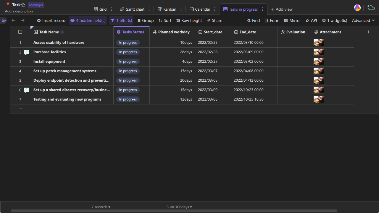Click Insert record button
Screen dimensions: 379x213
[x=51, y=20]
